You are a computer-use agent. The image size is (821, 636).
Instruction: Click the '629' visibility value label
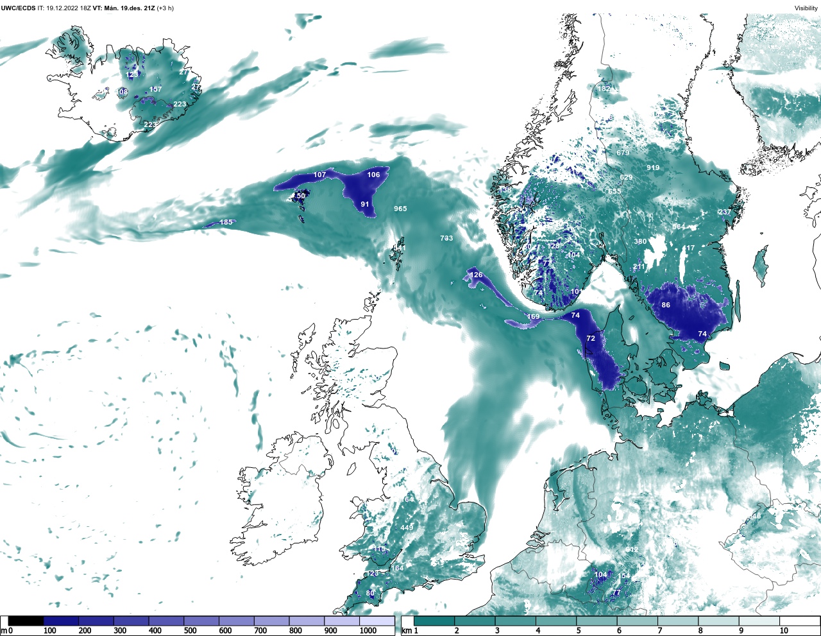click(x=626, y=177)
